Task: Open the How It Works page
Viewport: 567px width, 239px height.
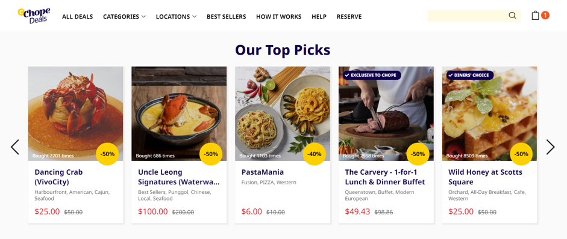Action: pos(279,17)
